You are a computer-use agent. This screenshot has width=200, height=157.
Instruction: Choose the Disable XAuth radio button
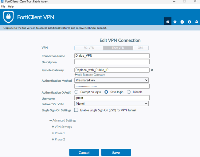tap(129, 92)
